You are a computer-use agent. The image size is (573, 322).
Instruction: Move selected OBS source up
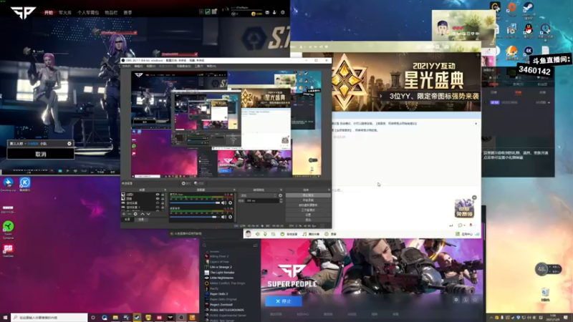click(x=143, y=214)
